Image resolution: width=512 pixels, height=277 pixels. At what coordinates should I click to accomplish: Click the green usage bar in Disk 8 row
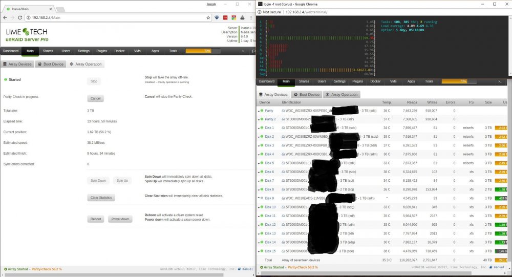pyautogui.click(x=501, y=189)
